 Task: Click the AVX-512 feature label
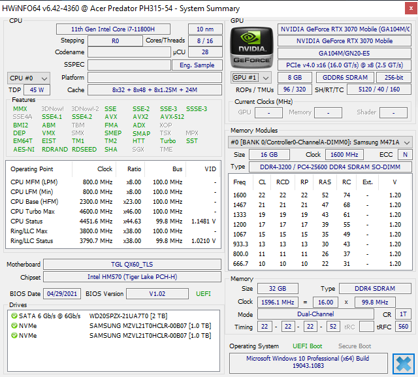172,117
